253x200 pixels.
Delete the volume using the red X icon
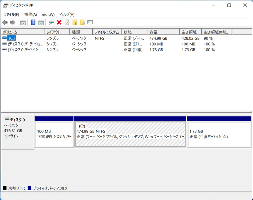[59, 22]
